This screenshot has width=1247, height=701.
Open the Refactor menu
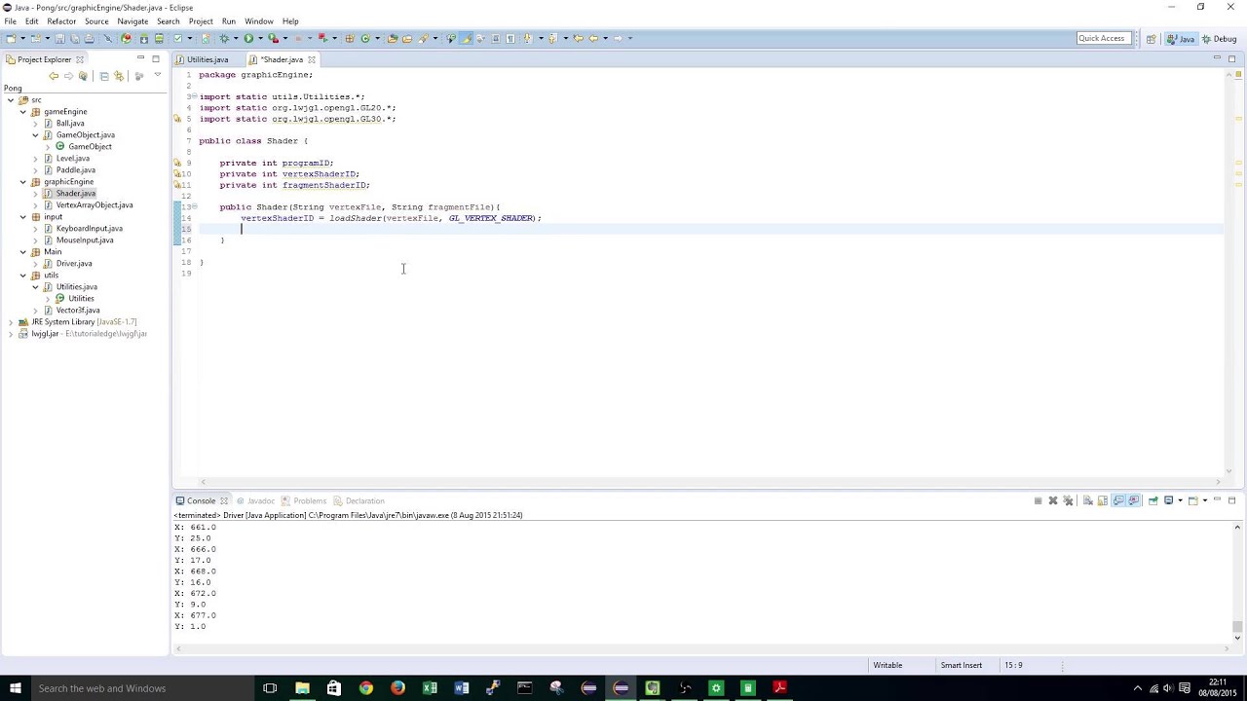pyautogui.click(x=61, y=20)
